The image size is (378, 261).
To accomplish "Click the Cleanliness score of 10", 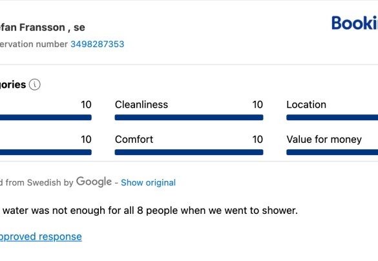I will pyautogui.click(x=257, y=105).
